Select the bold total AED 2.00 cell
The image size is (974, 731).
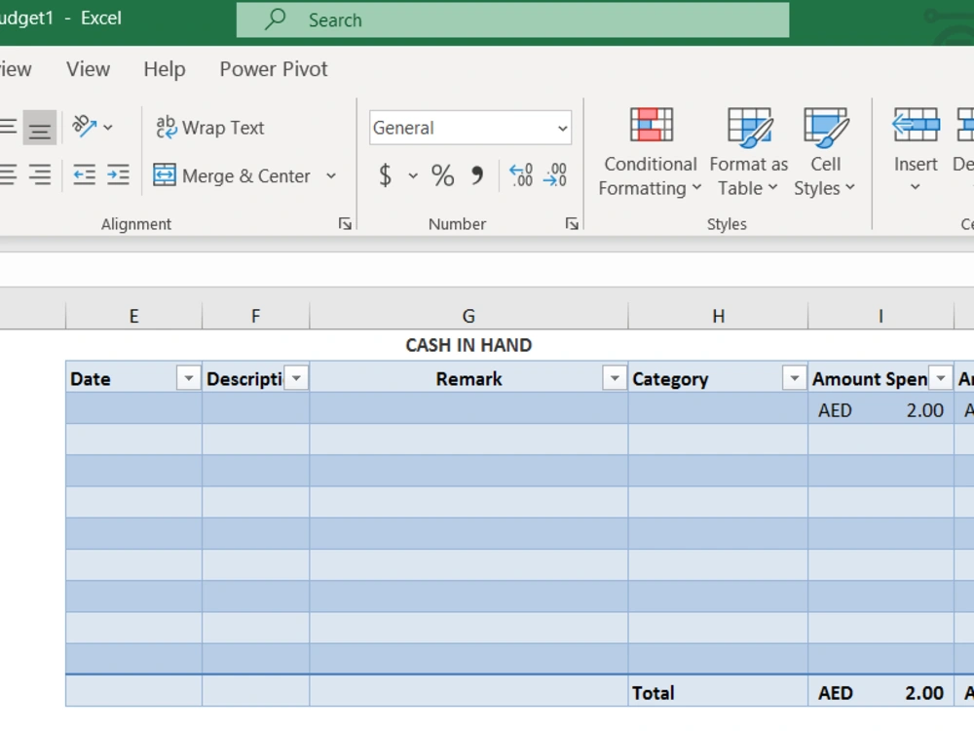(x=880, y=692)
